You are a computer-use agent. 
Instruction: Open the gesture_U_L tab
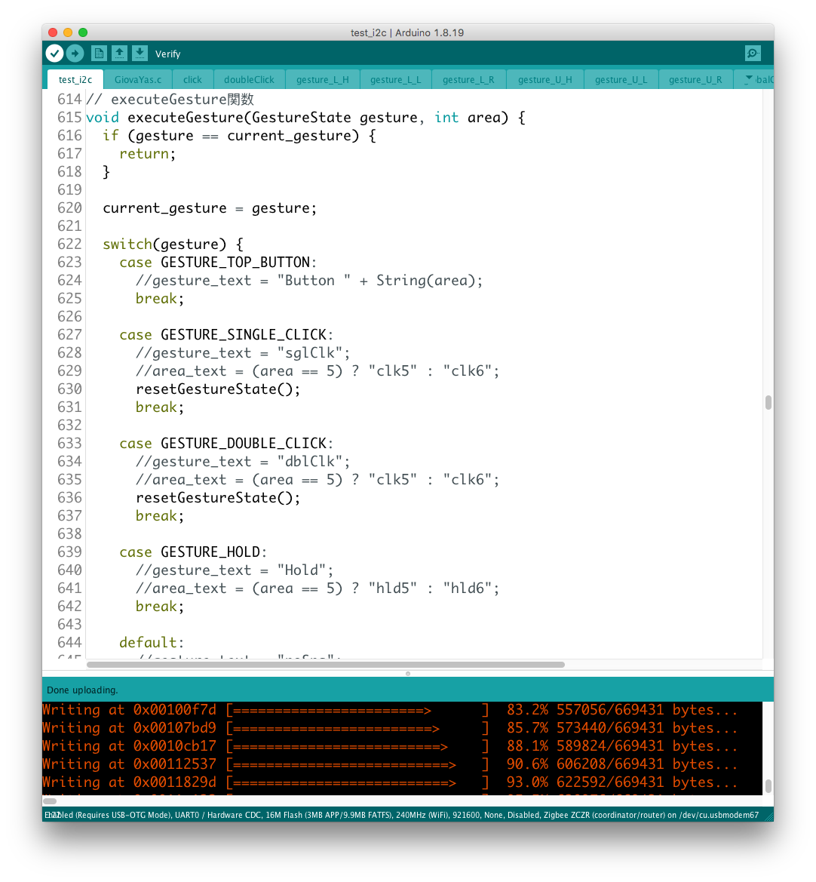(x=621, y=79)
